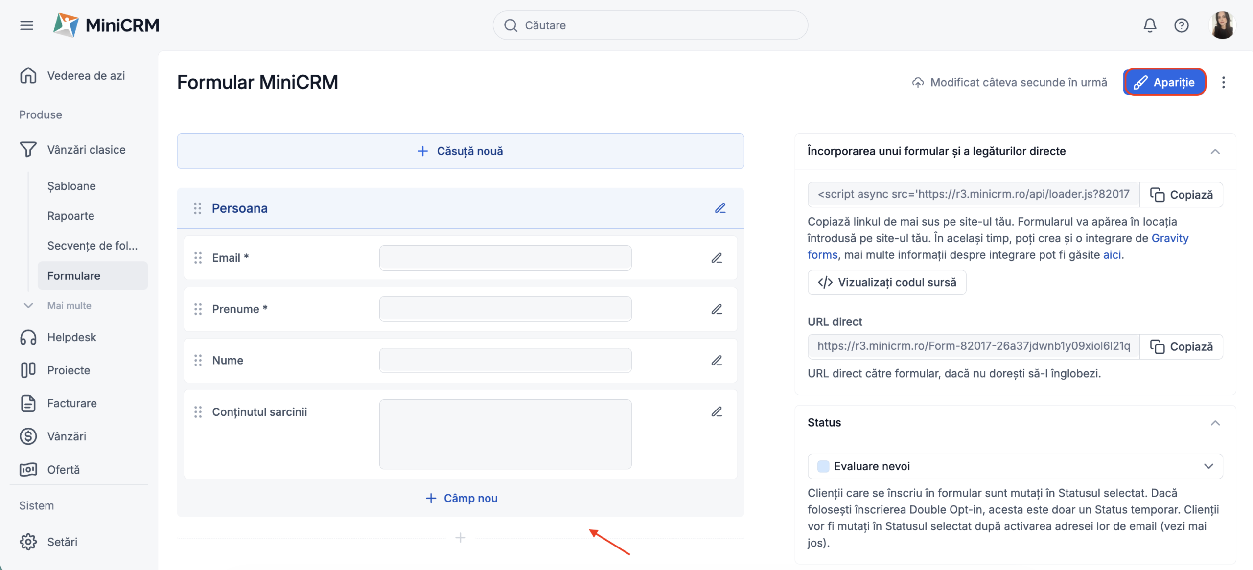Go to Helpdesk in the sidebar
1253x570 pixels.
pos(71,337)
